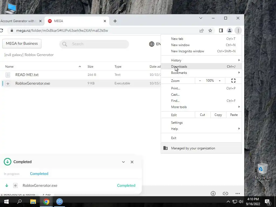
Task: Click the MEGA search magnifier icon
Action: click(x=65, y=44)
